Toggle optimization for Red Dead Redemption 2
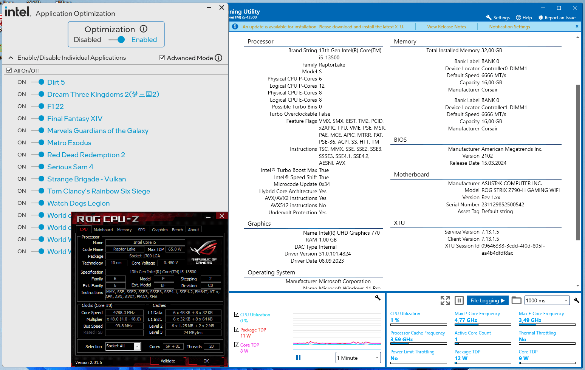The height and width of the screenshot is (370, 585). pyautogui.click(x=38, y=155)
